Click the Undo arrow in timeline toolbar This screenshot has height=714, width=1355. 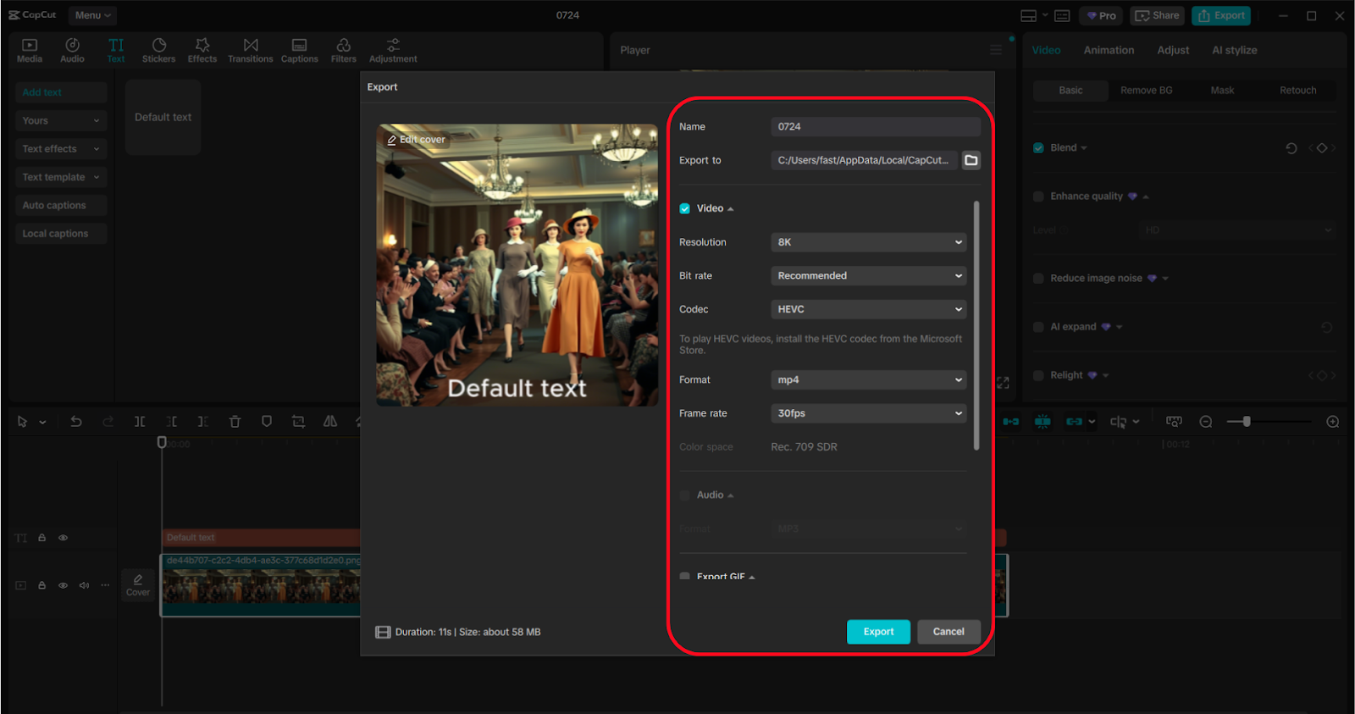pos(75,421)
